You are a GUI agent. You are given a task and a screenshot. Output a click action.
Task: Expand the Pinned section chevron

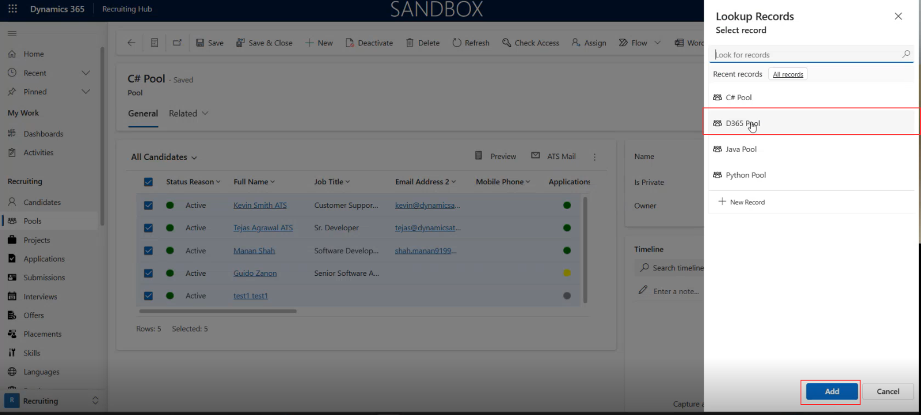86,92
